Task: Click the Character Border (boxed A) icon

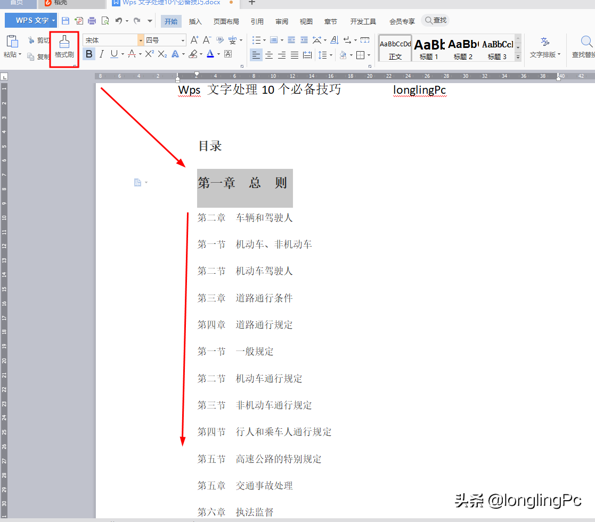Action: 228,54
